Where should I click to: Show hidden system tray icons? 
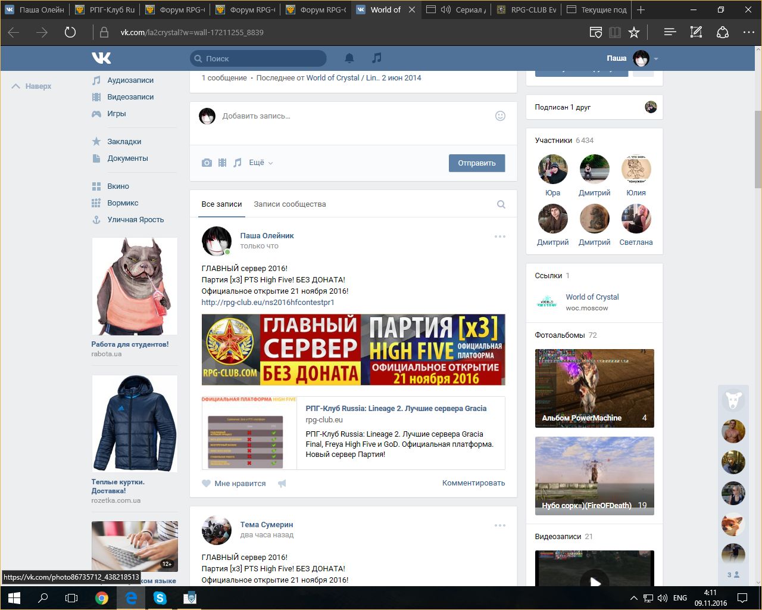pyautogui.click(x=634, y=598)
